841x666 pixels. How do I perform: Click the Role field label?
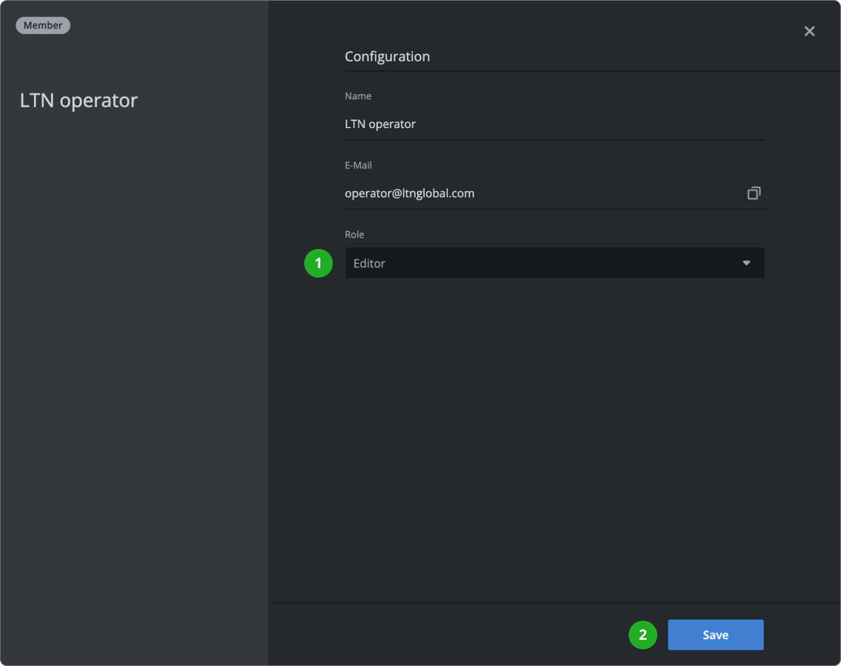354,235
